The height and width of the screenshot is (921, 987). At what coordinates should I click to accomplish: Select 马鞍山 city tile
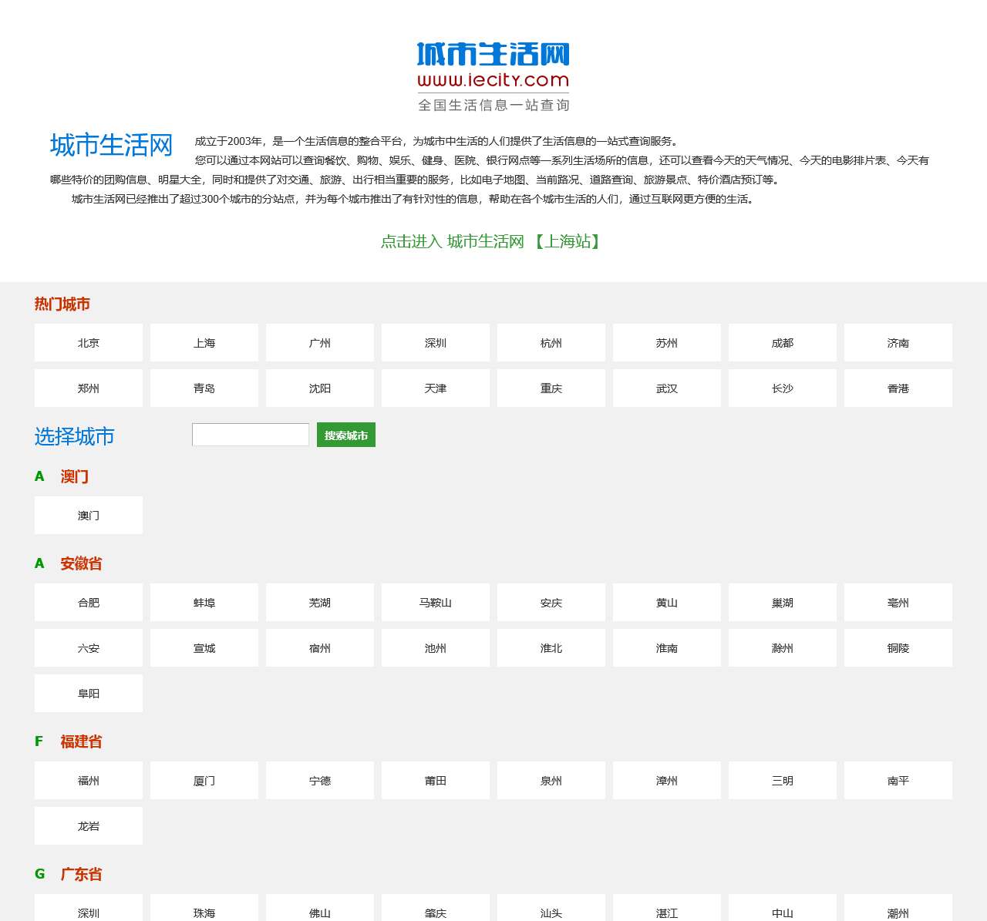[x=436, y=603]
